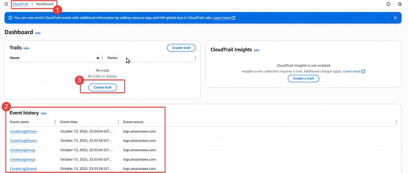The image size is (408, 173).
Task: Click the Event time column header
Action: [69, 122]
